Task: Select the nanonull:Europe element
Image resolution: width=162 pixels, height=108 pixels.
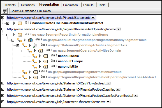Action: (x=70, y=61)
